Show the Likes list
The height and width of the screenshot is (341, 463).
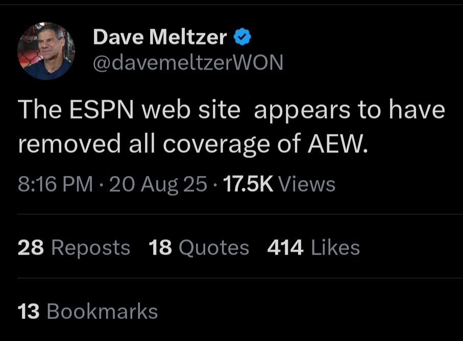point(335,247)
